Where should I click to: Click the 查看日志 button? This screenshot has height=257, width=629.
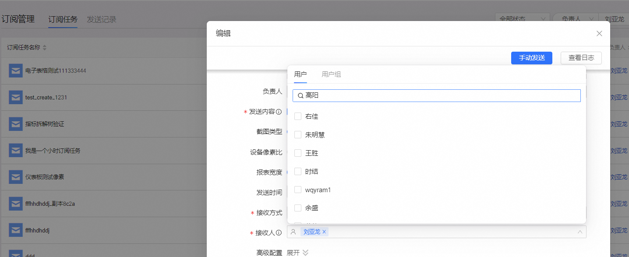pos(581,58)
